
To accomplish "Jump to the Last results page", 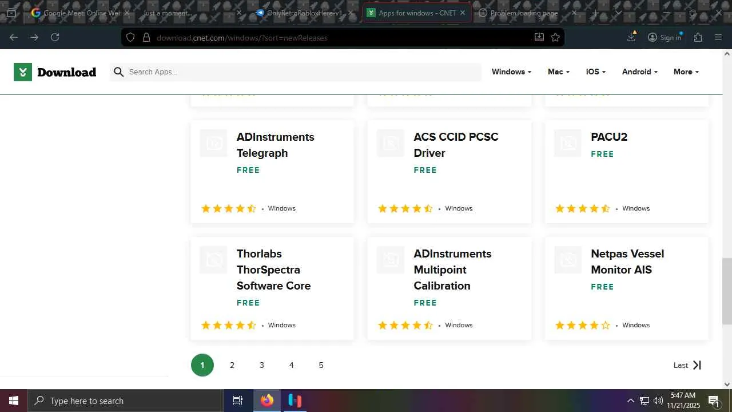I will (x=687, y=365).
